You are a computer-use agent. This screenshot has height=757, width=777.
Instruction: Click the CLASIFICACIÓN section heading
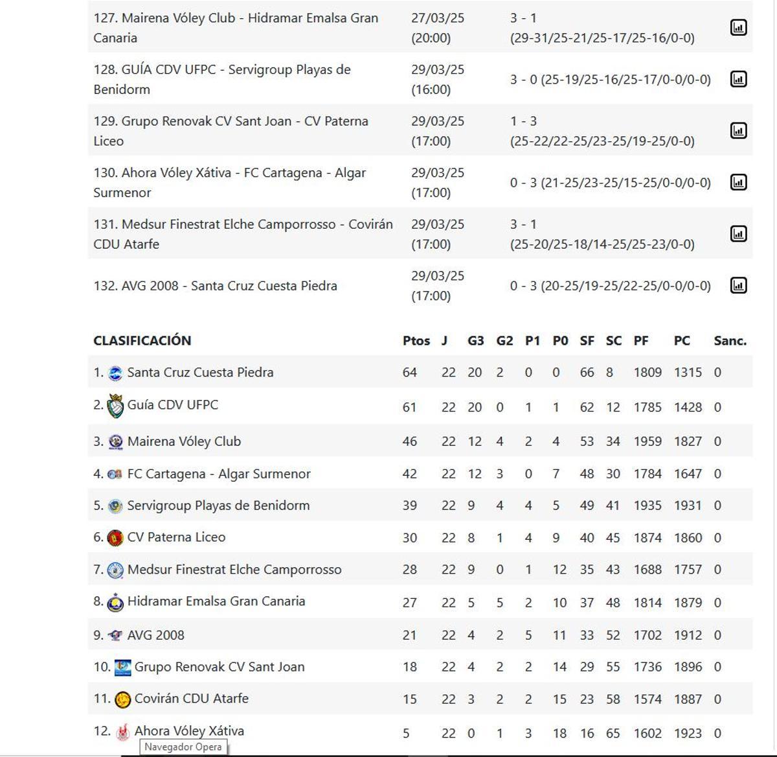coord(142,340)
